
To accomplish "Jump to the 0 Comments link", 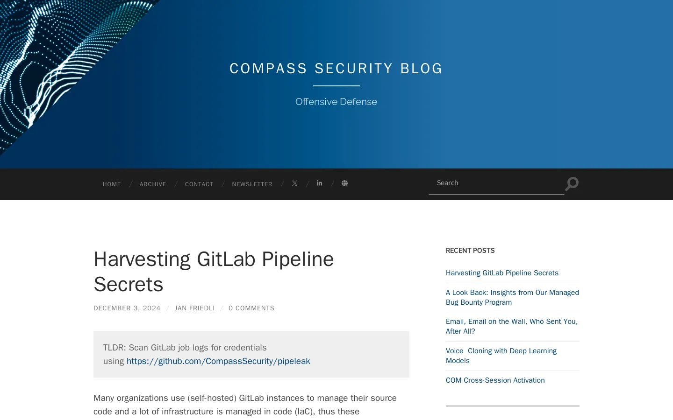I will (251, 308).
